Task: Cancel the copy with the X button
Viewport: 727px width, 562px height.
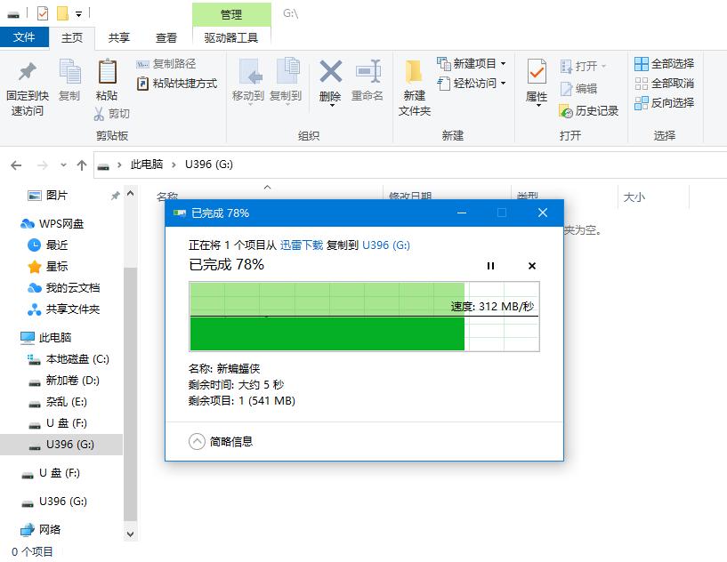Action: click(532, 266)
